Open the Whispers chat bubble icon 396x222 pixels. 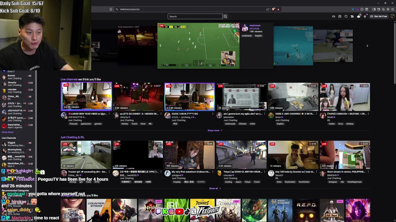point(346,16)
